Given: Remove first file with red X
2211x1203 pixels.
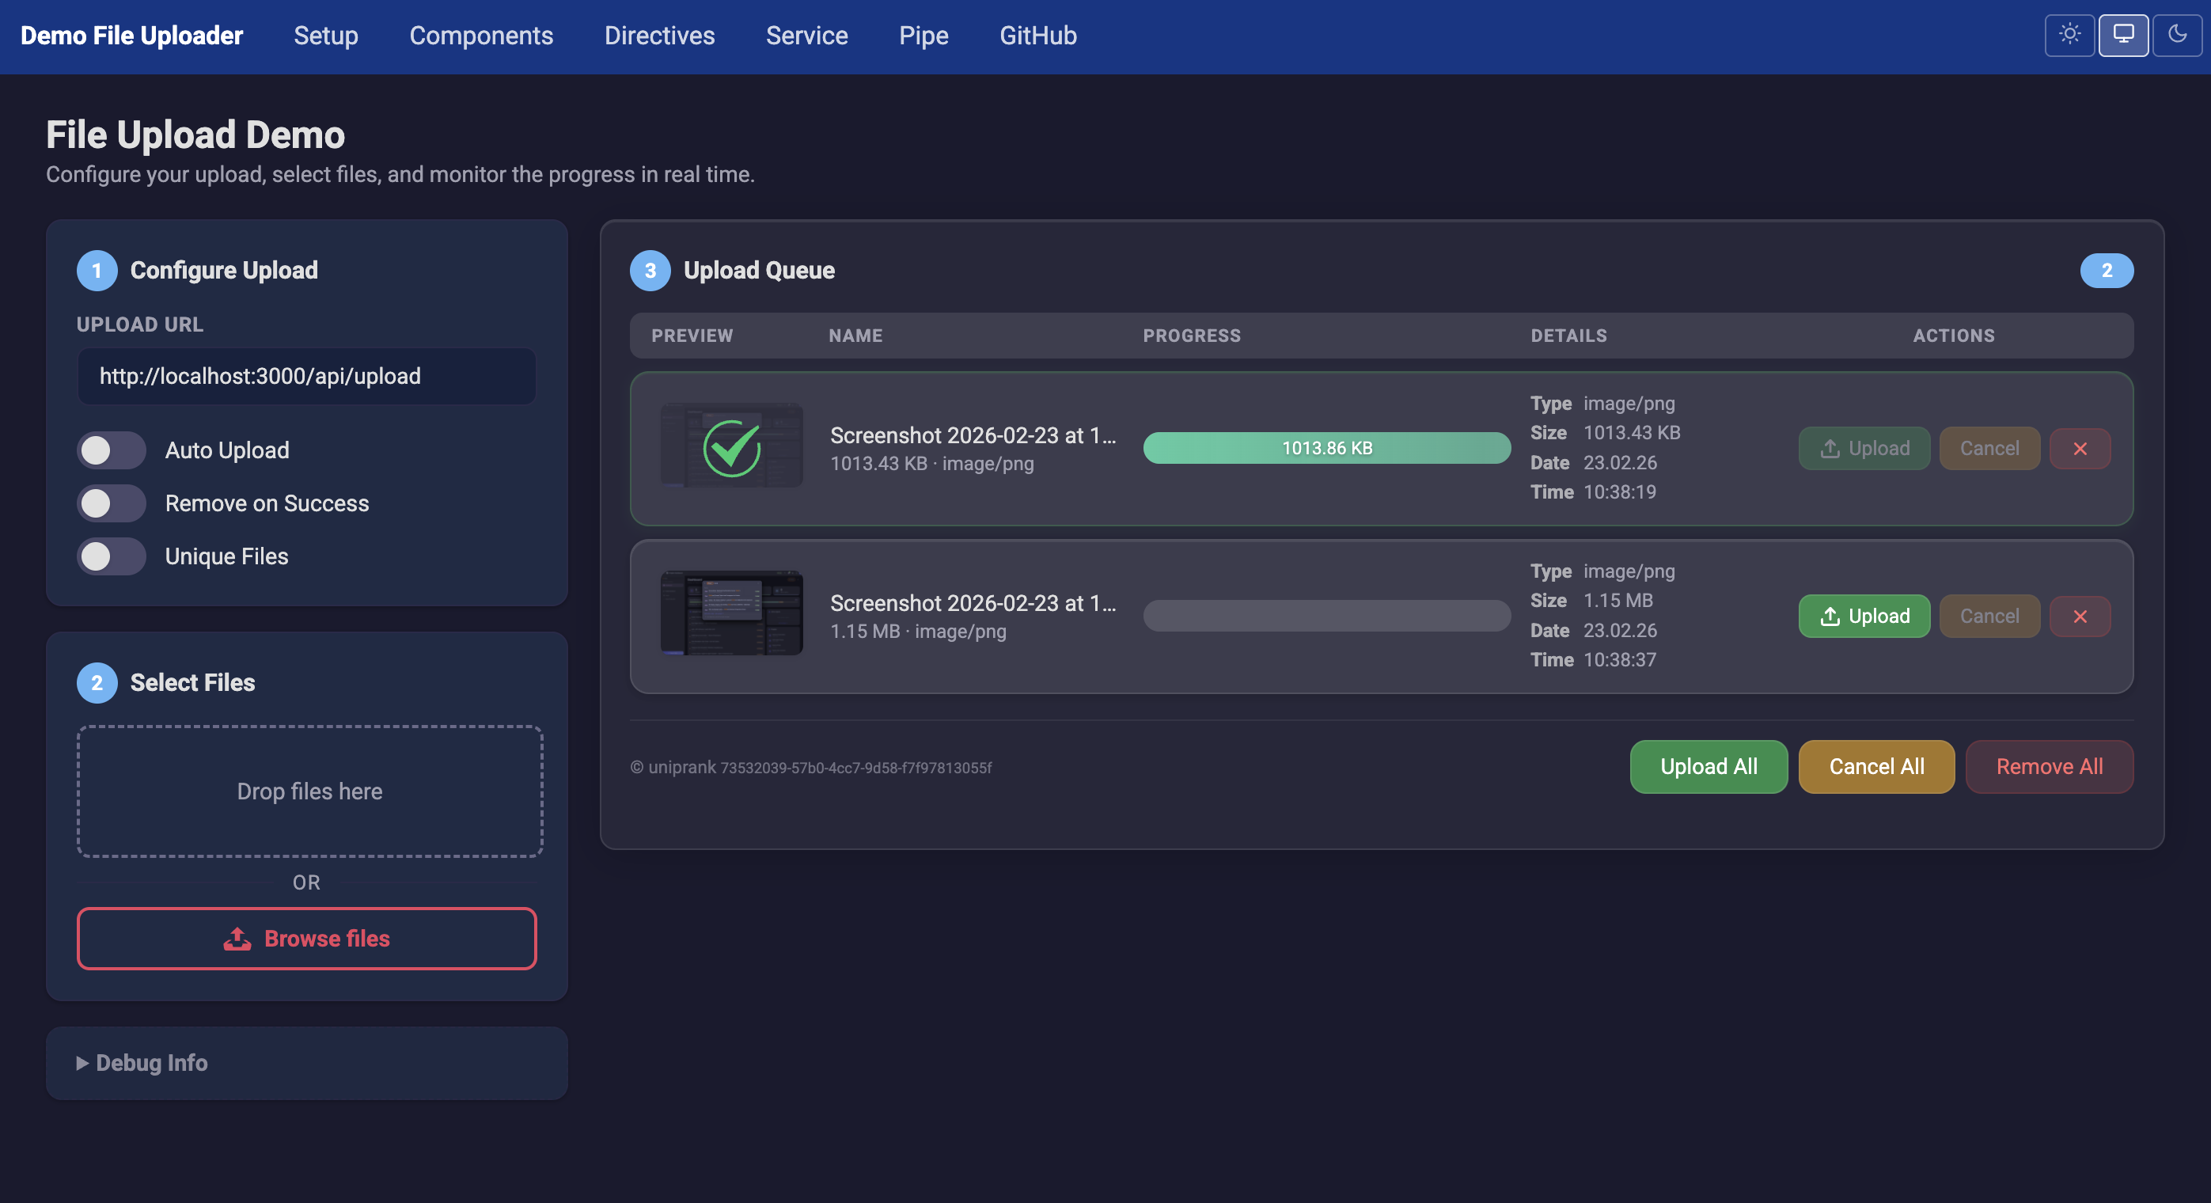Looking at the screenshot, I should tap(2080, 448).
